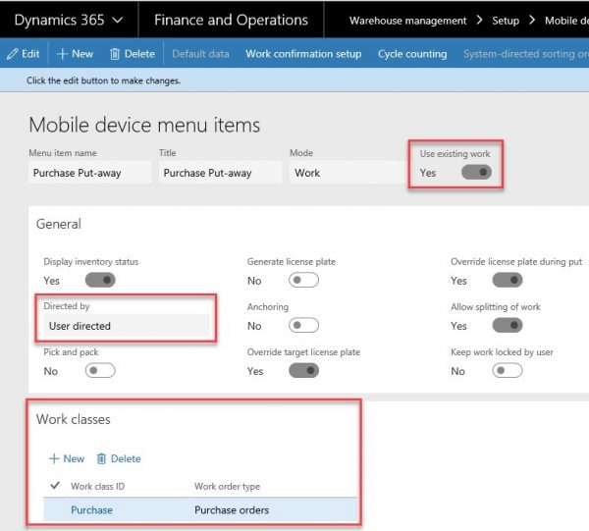Select the Purchase orders cell
Viewport: 589px width, 531px height.
click(x=232, y=510)
